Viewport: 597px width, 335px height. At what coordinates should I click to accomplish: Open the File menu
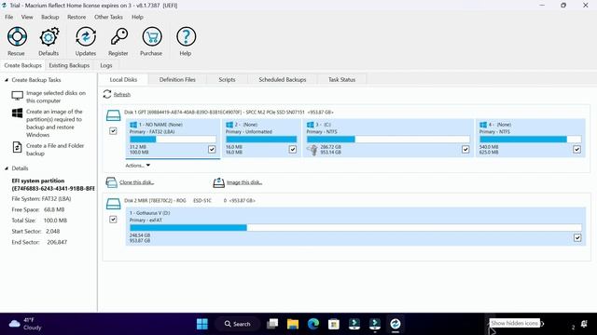tap(8, 17)
